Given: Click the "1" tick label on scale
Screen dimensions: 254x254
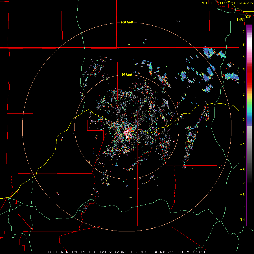Looking at the screenshot, I should (244, 107).
